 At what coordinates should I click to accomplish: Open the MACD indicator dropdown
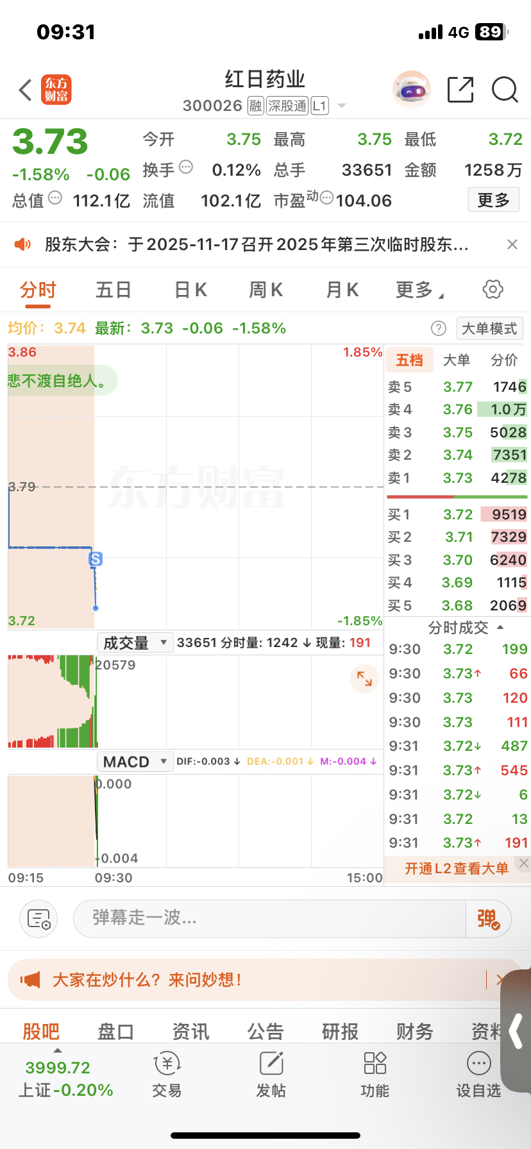135,762
